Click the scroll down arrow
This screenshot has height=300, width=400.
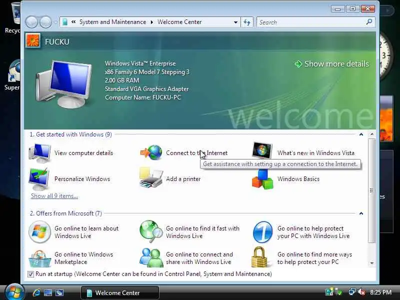click(x=372, y=263)
